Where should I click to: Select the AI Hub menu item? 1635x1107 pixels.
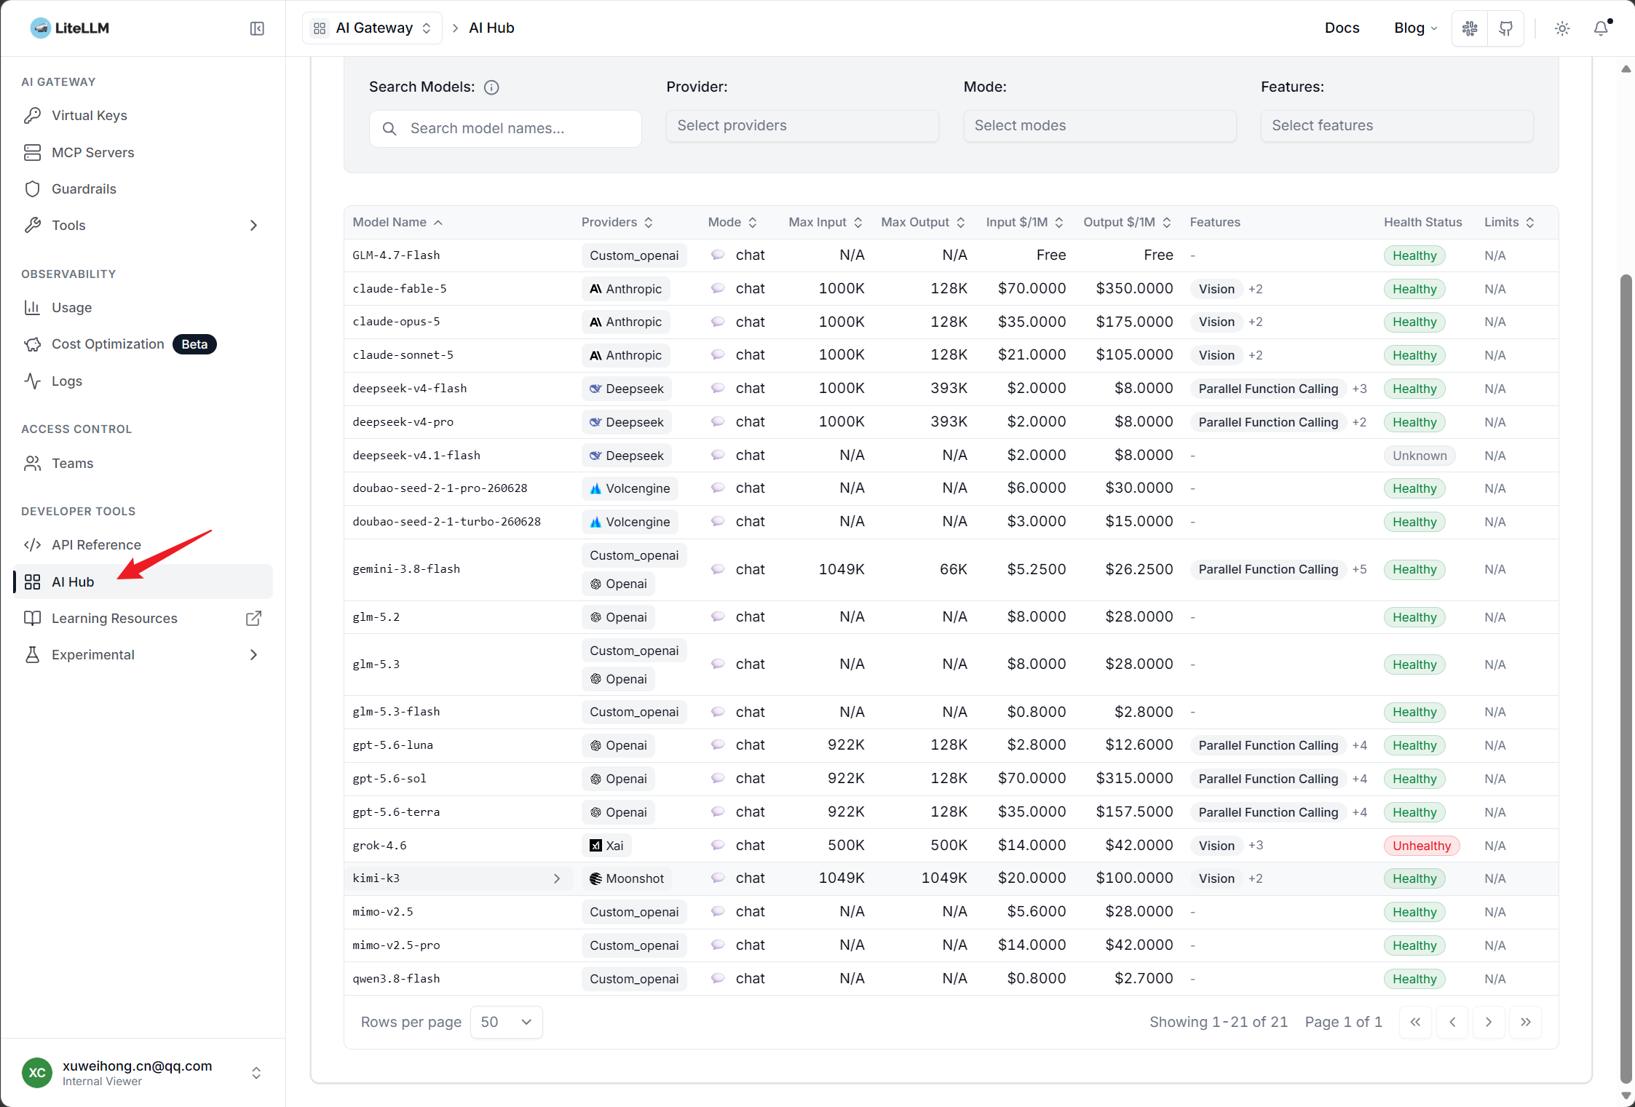pyautogui.click(x=143, y=582)
